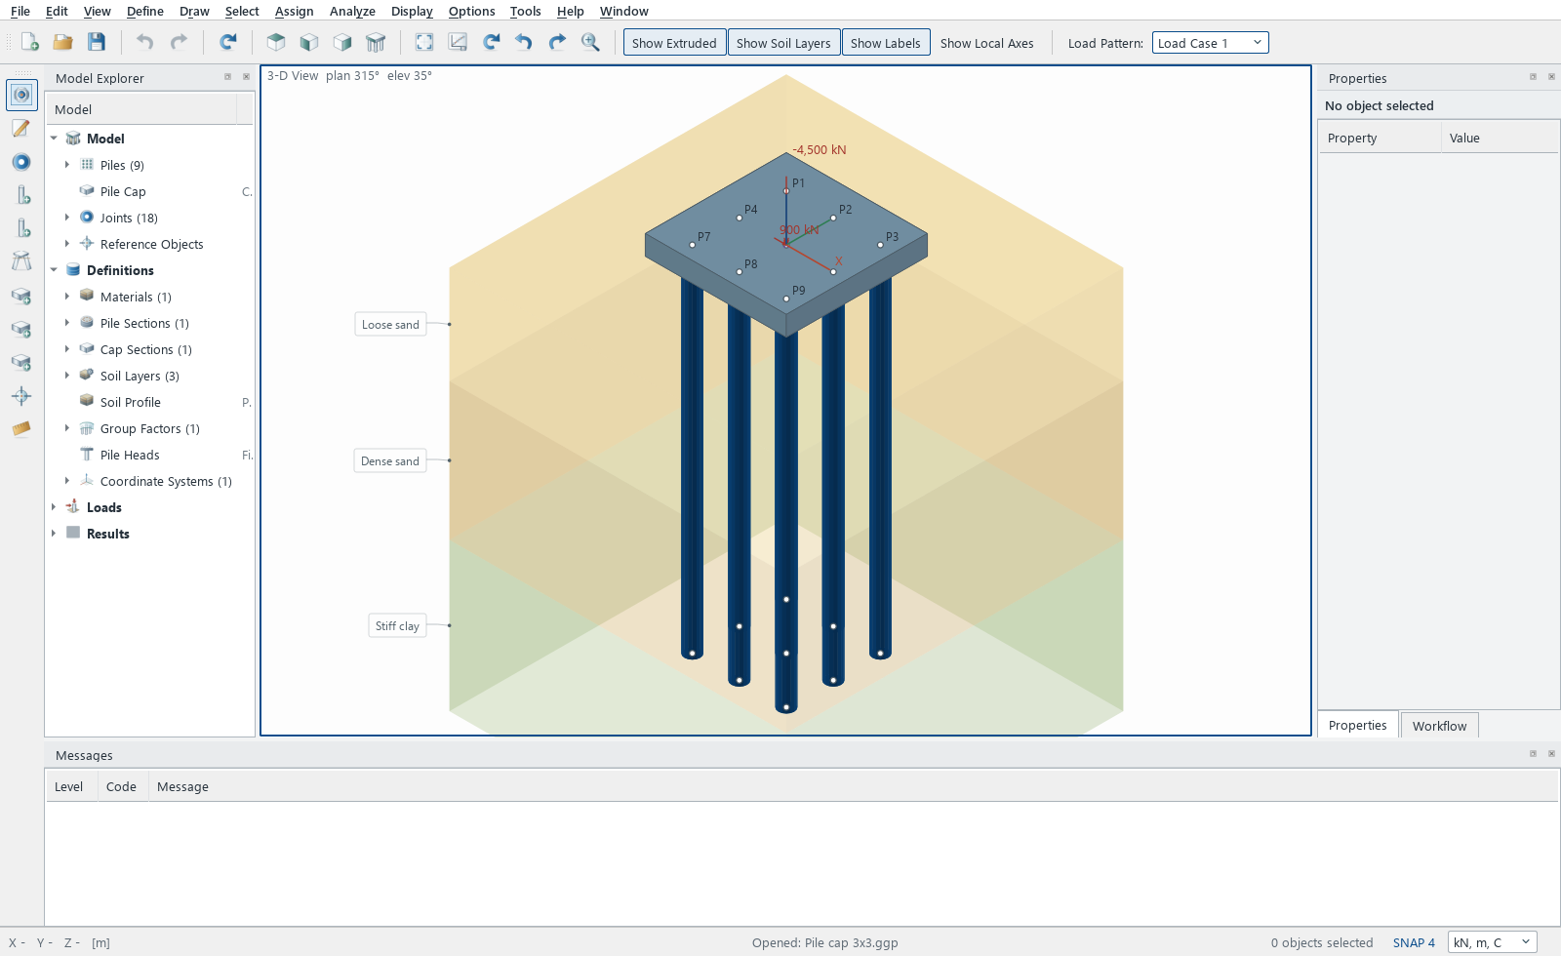Click the magnifier Zoom In icon
This screenshot has width=1561, height=956.
[590, 42]
